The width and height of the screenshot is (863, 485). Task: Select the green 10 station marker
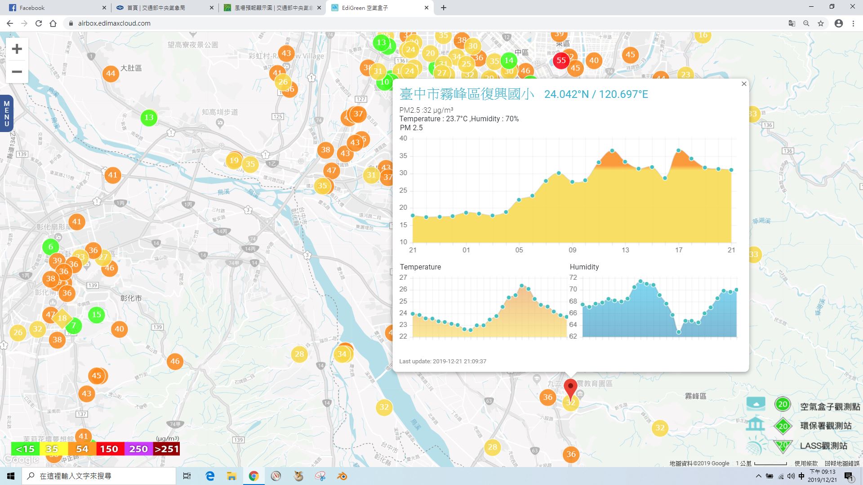point(384,82)
